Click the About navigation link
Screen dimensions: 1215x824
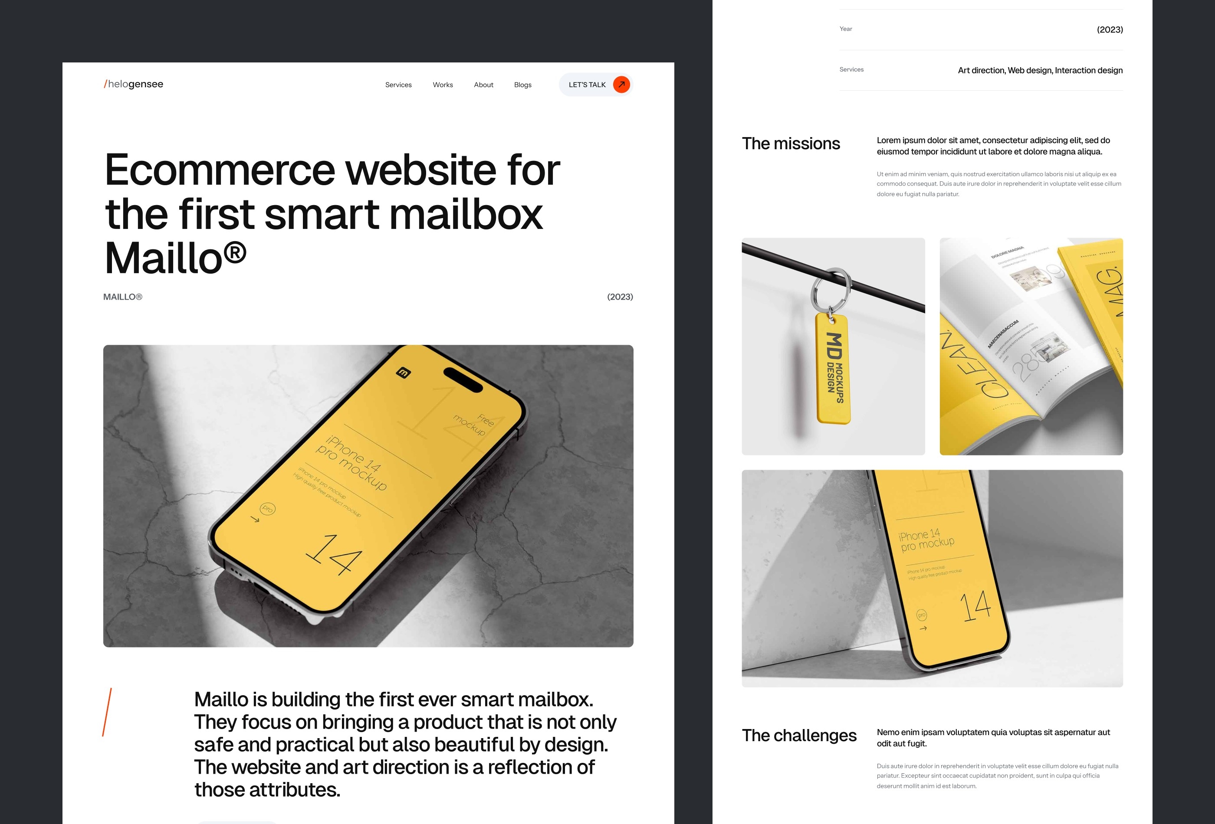[483, 84]
